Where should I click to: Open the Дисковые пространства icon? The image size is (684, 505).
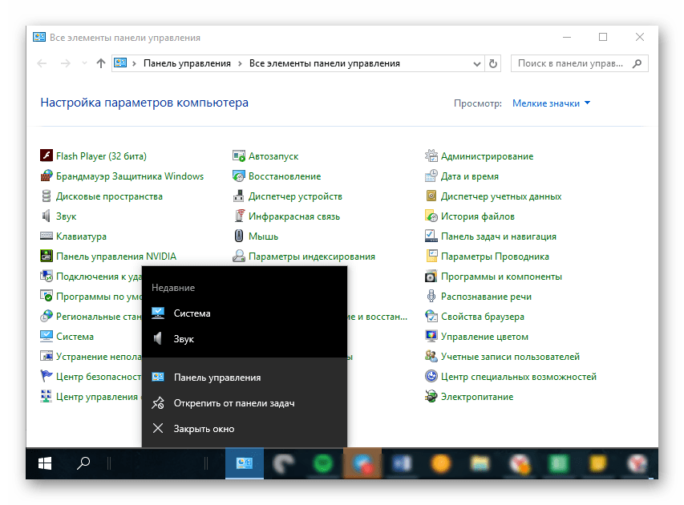(47, 196)
